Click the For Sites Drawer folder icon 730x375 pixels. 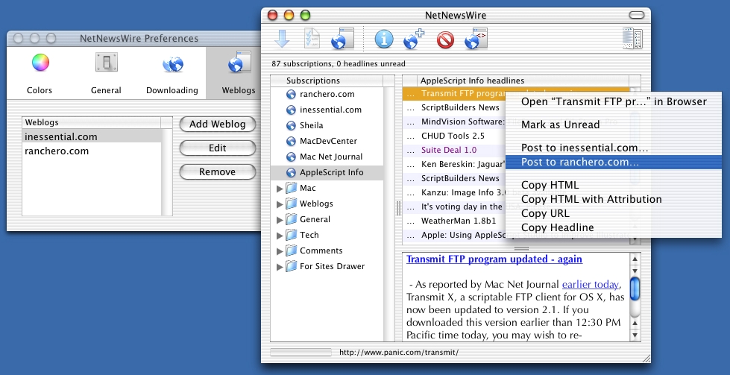[292, 267]
